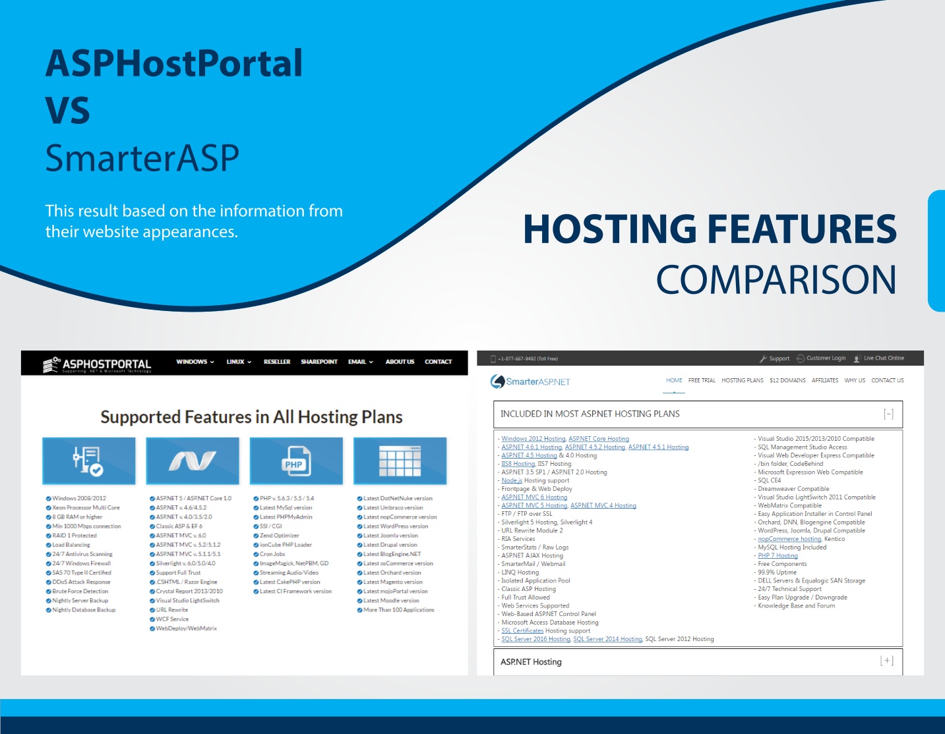Open the EMAIL dropdown menu
This screenshot has height=734, width=945.
click(x=361, y=362)
